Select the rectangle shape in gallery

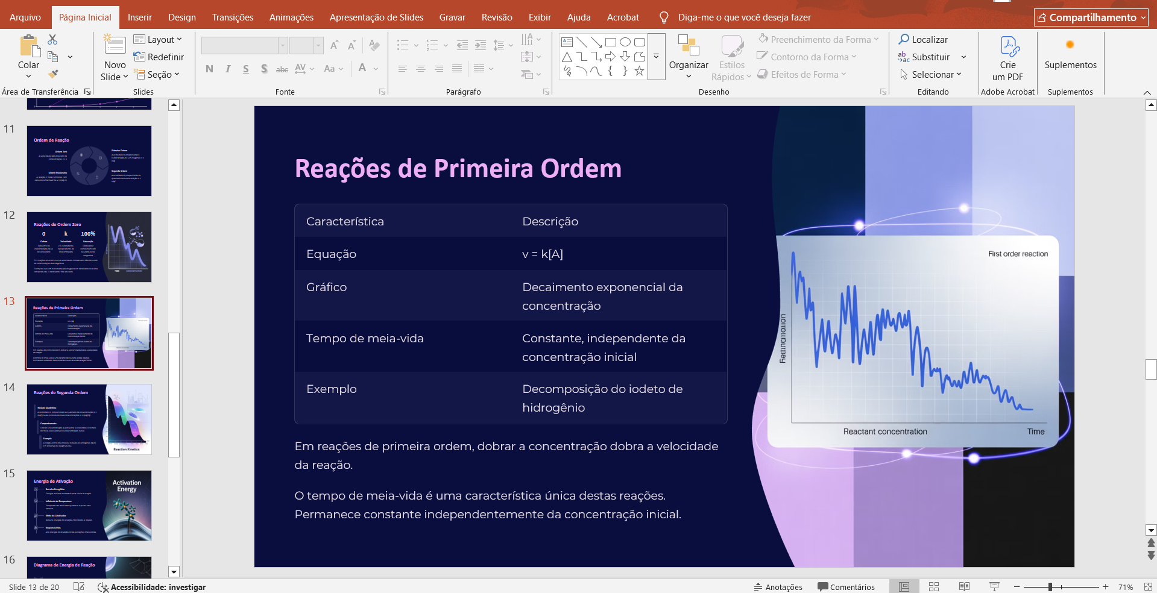(611, 42)
